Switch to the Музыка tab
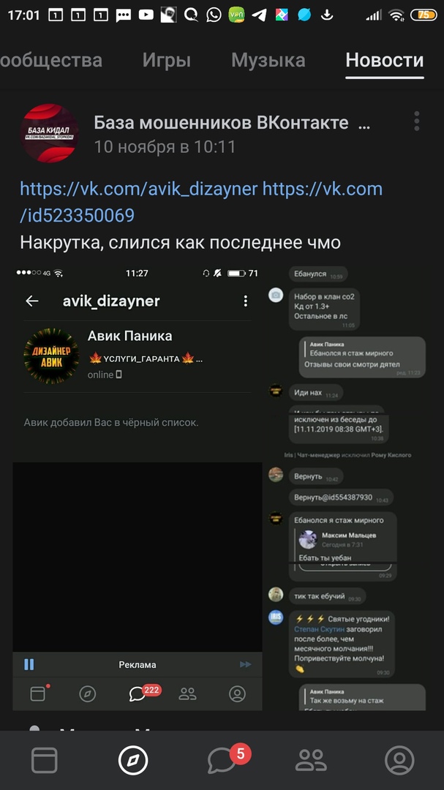 268,61
